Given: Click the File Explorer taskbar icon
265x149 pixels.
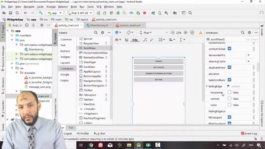Looking at the screenshot, I should click(129, 145).
